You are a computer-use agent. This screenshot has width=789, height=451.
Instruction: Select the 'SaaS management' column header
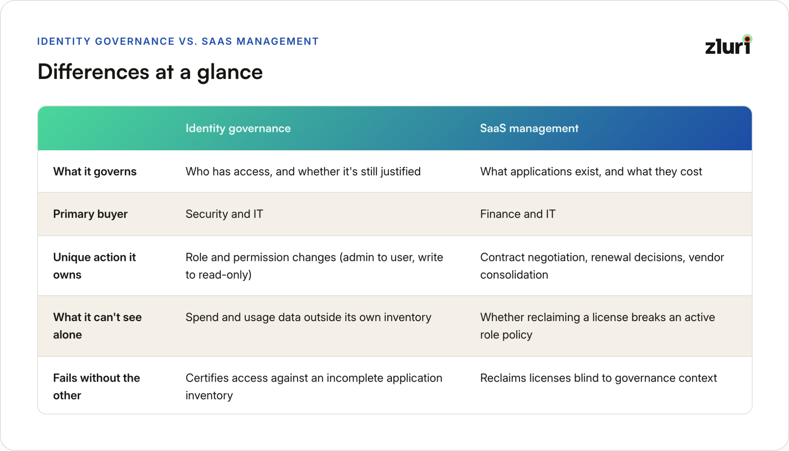pyautogui.click(x=529, y=128)
